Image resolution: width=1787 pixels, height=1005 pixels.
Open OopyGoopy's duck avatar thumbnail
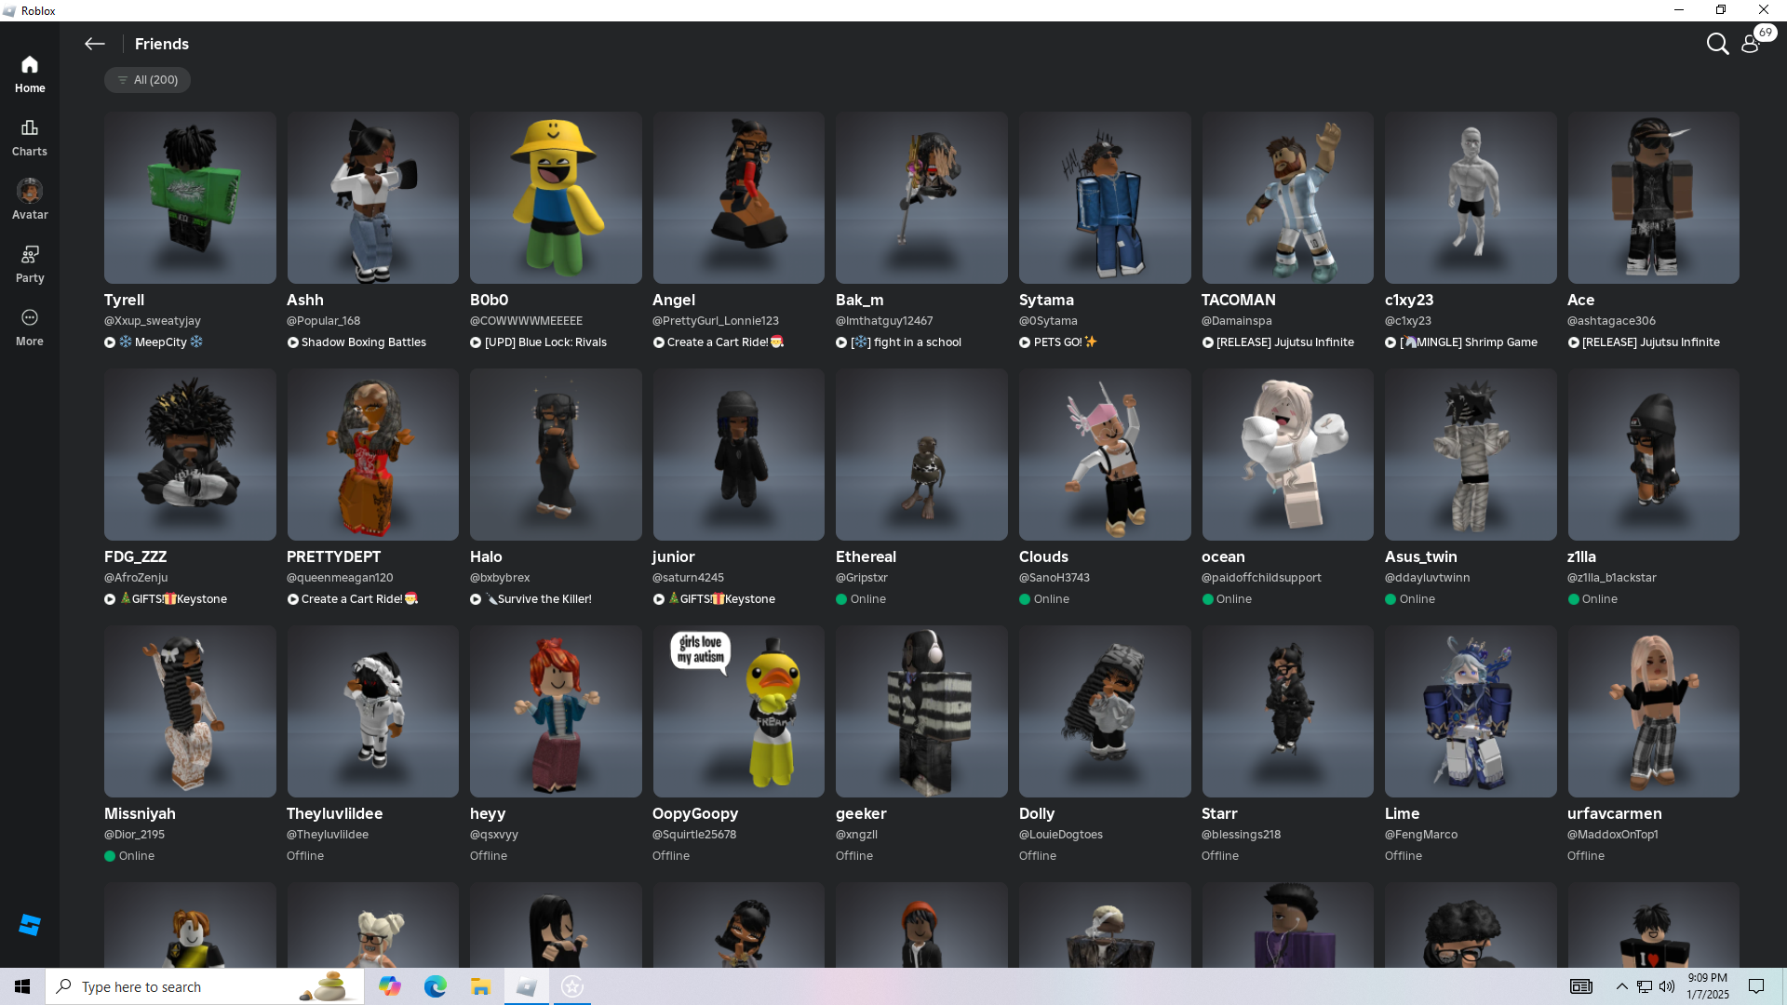(x=738, y=711)
